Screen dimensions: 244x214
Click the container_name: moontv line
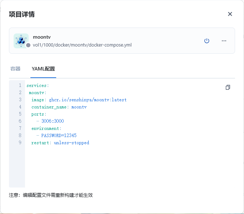coord(59,107)
